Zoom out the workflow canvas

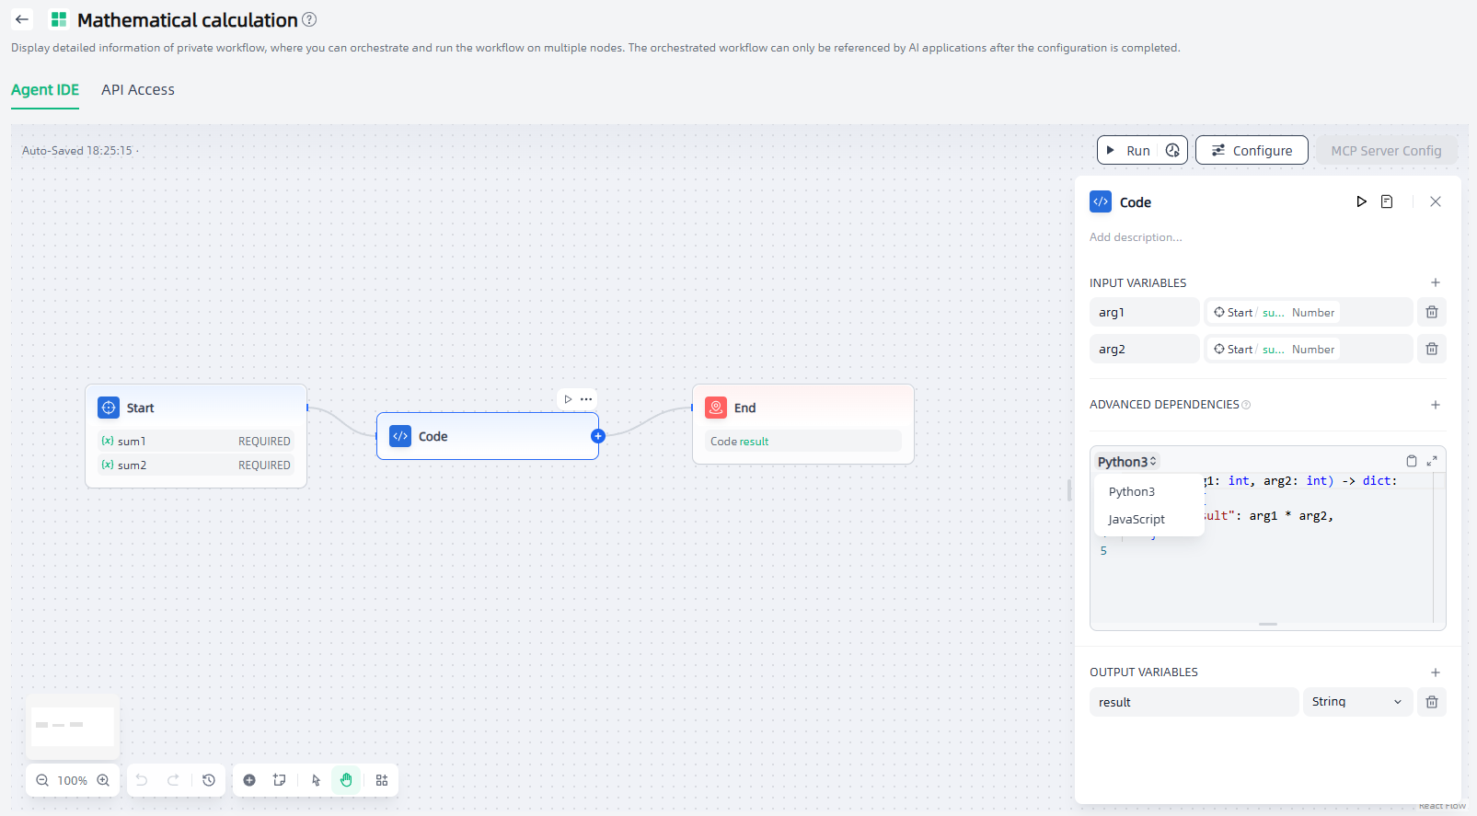click(42, 780)
